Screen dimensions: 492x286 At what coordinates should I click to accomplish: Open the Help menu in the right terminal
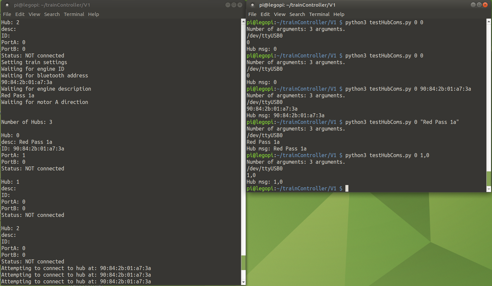click(339, 14)
